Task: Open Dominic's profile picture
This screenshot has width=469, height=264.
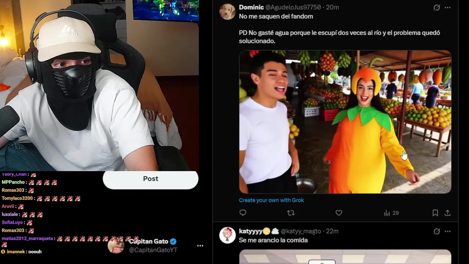Action: [x=227, y=11]
